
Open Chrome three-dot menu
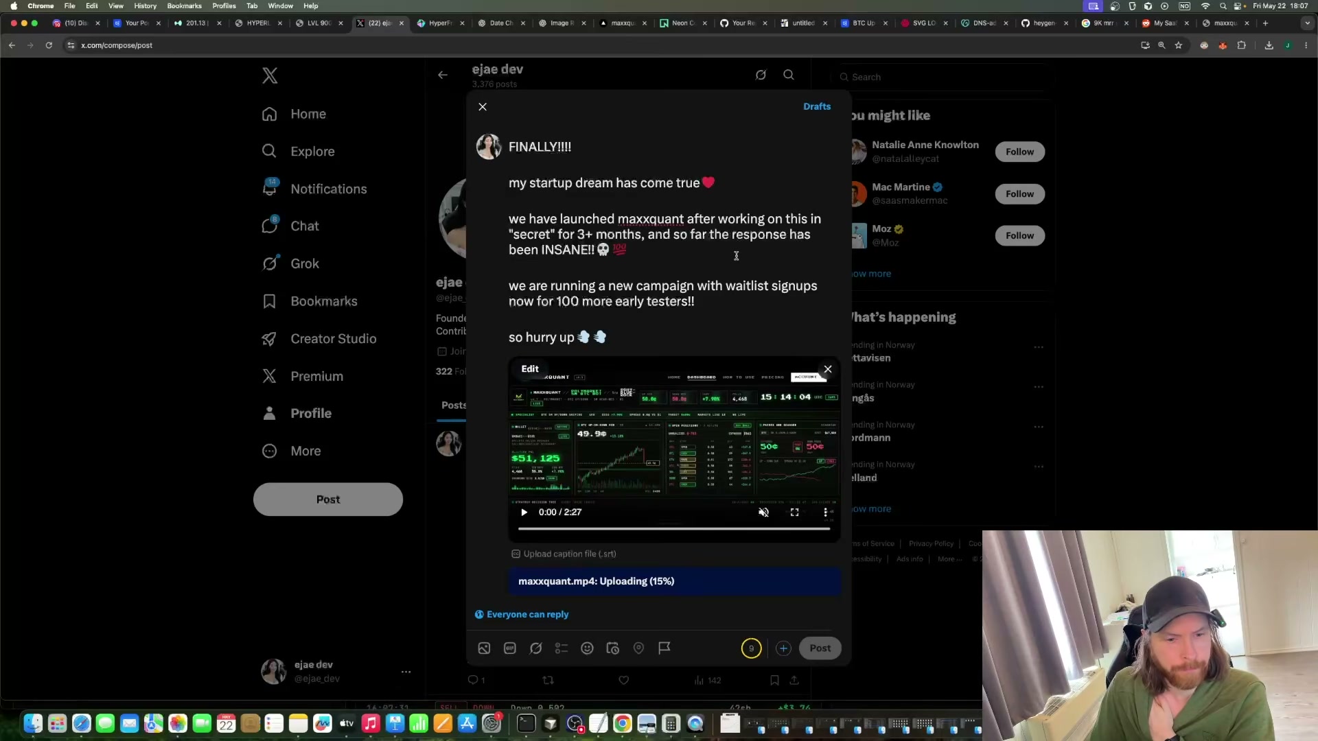(1306, 45)
